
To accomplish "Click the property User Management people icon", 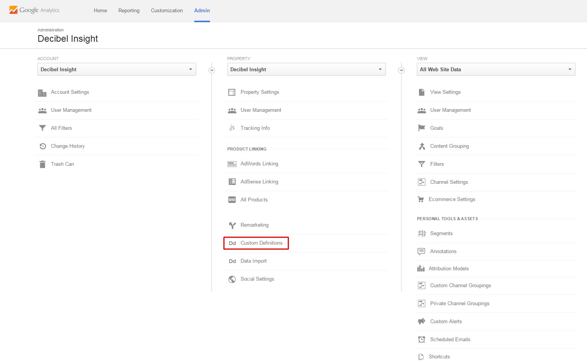I will 232,110.
